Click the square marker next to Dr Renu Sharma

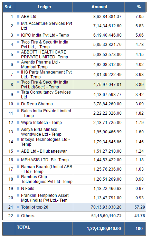click(x=18, y=104)
